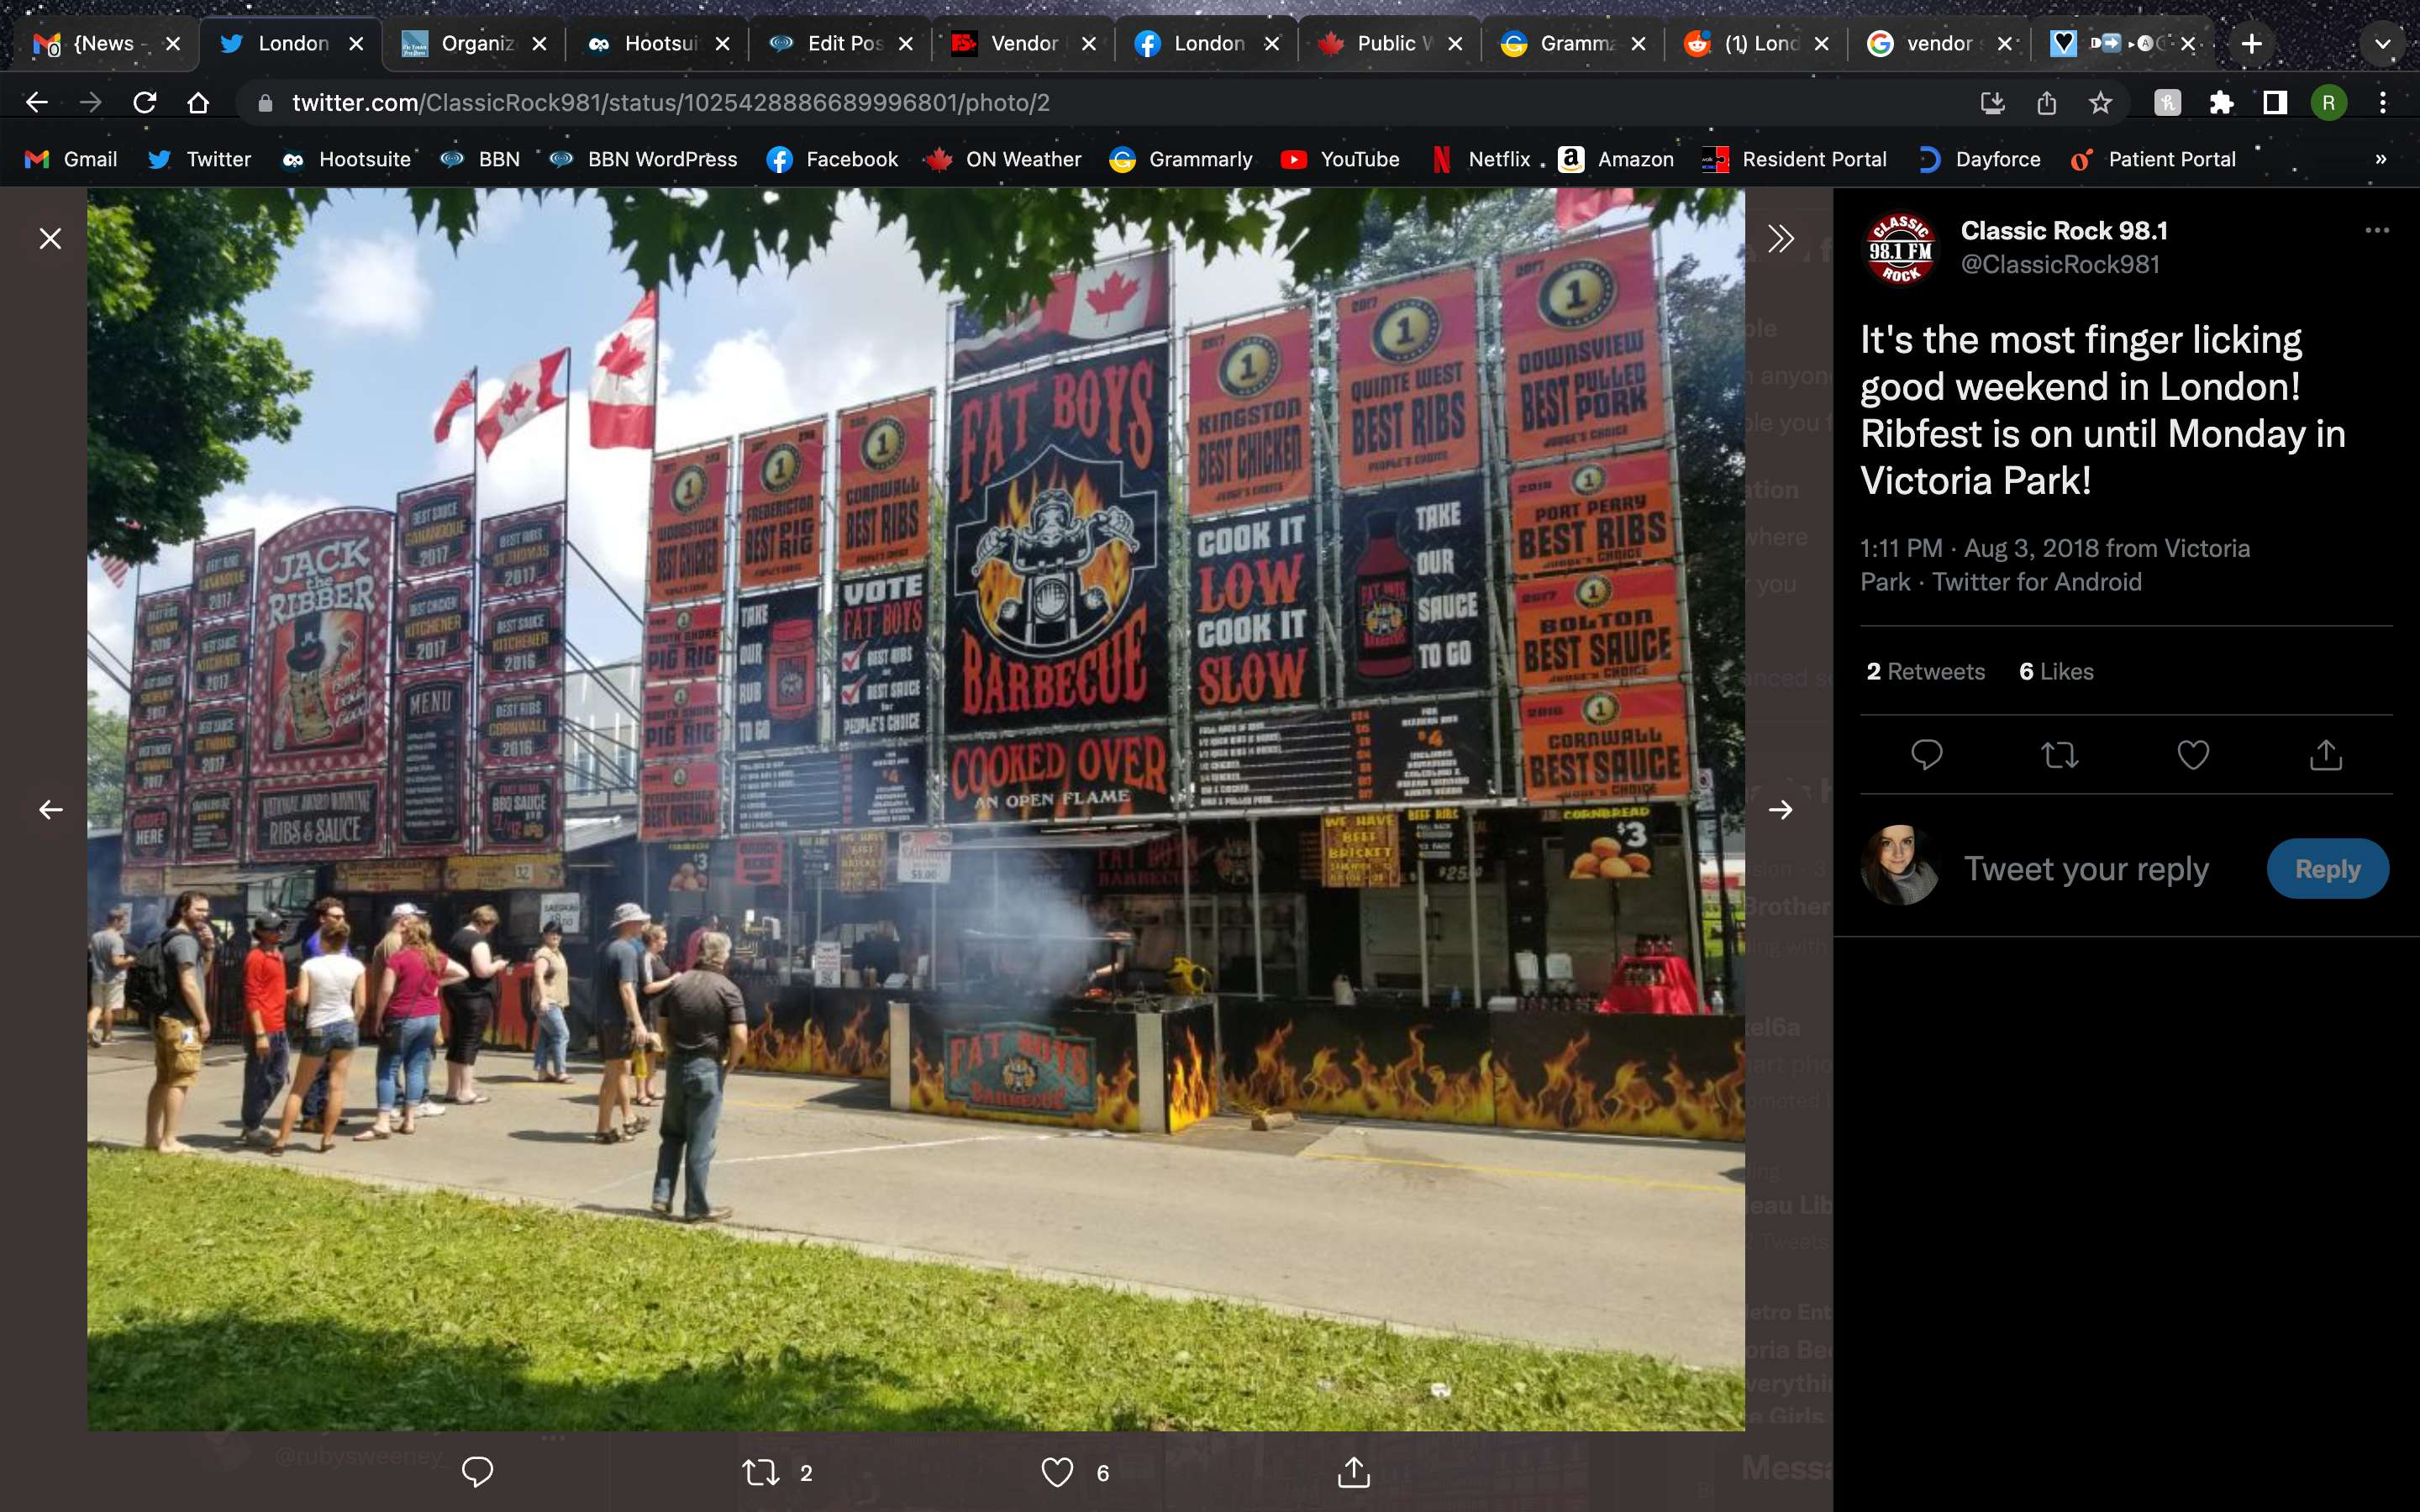Open the Twitter for Android source link
Viewport: 2420px width, 1512px height.
click(2037, 582)
